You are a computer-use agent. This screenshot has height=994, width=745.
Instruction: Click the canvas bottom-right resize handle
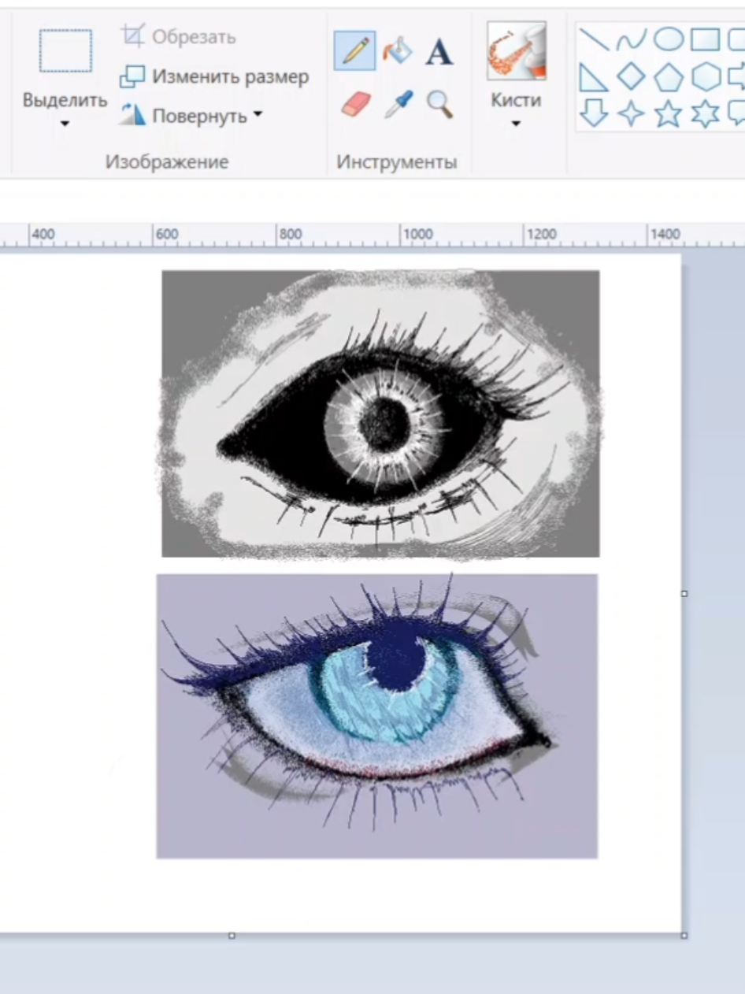[684, 935]
